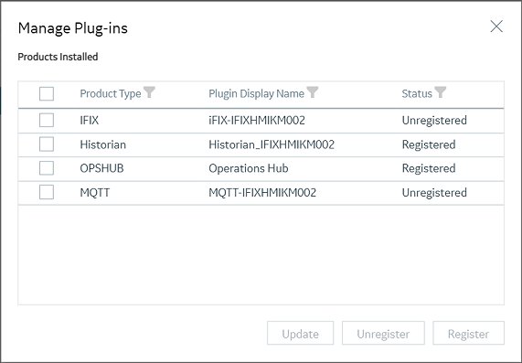Click the Unregister button

(x=383, y=333)
